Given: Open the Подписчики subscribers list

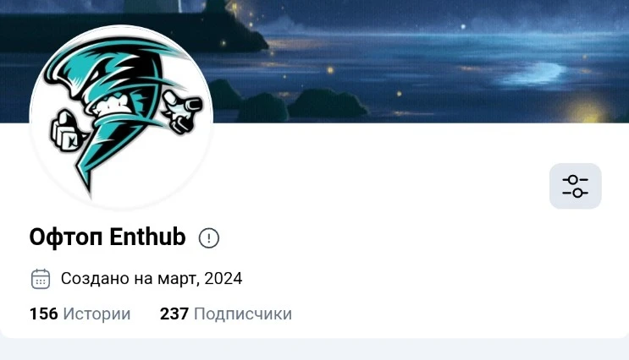Looking at the screenshot, I should coord(243,314).
